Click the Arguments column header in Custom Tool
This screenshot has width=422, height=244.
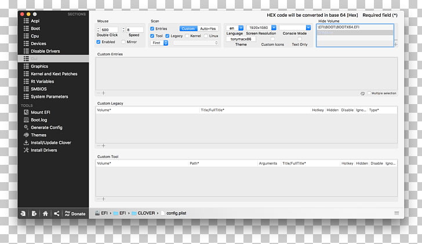tap(269, 163)
